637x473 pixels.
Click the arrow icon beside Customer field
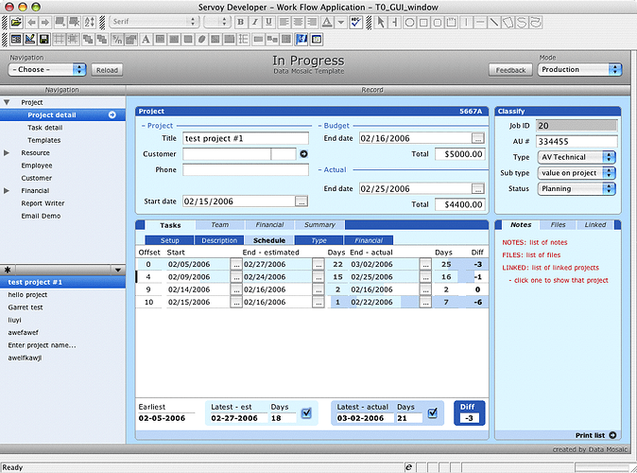pyautogui.click(x=303, y=154)
